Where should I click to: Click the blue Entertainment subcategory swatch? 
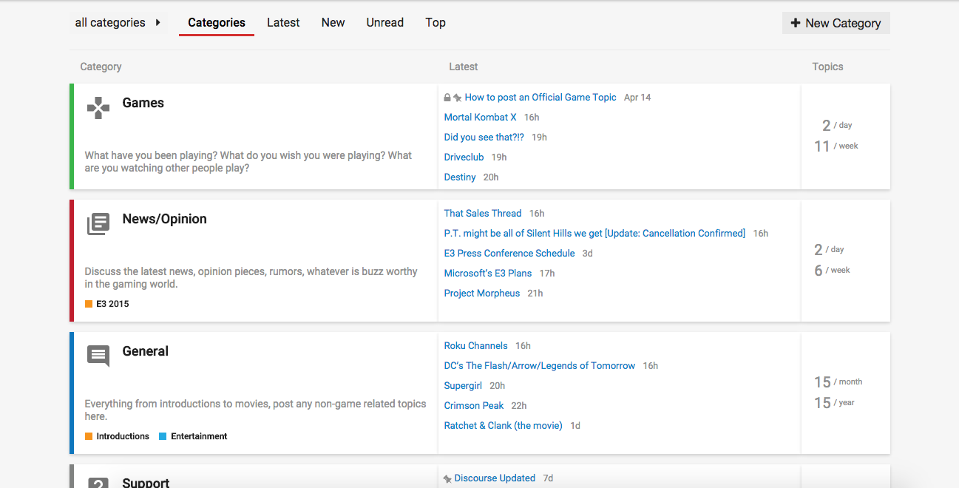click(163, 436)
